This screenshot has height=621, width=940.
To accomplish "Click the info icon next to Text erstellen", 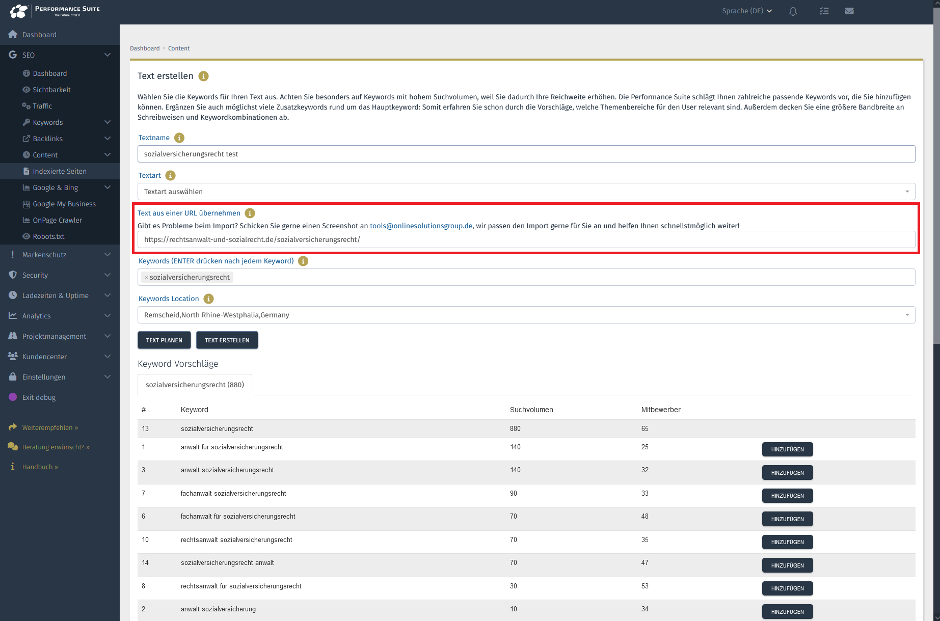I will pos(203,76).
